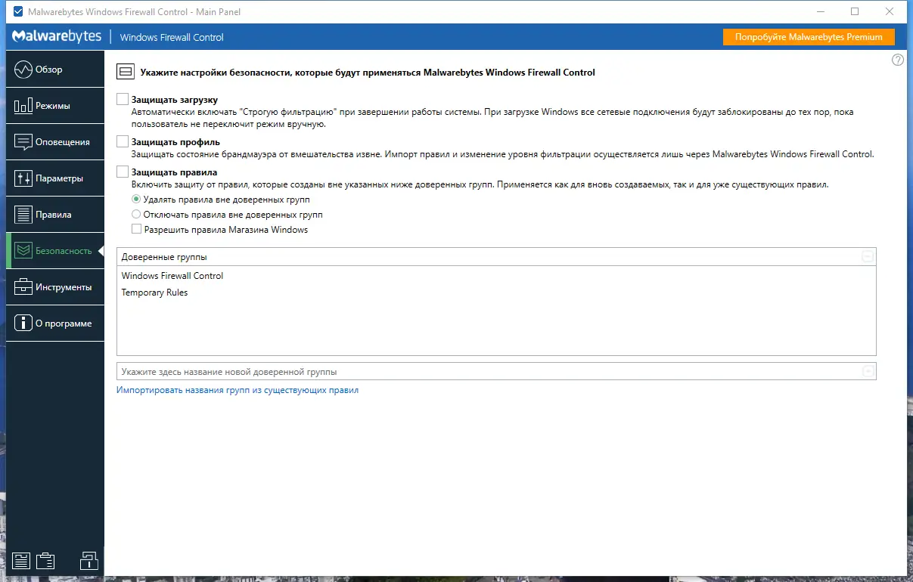Click the padlock icon at sidebar bottom

(x=89, y=560)
